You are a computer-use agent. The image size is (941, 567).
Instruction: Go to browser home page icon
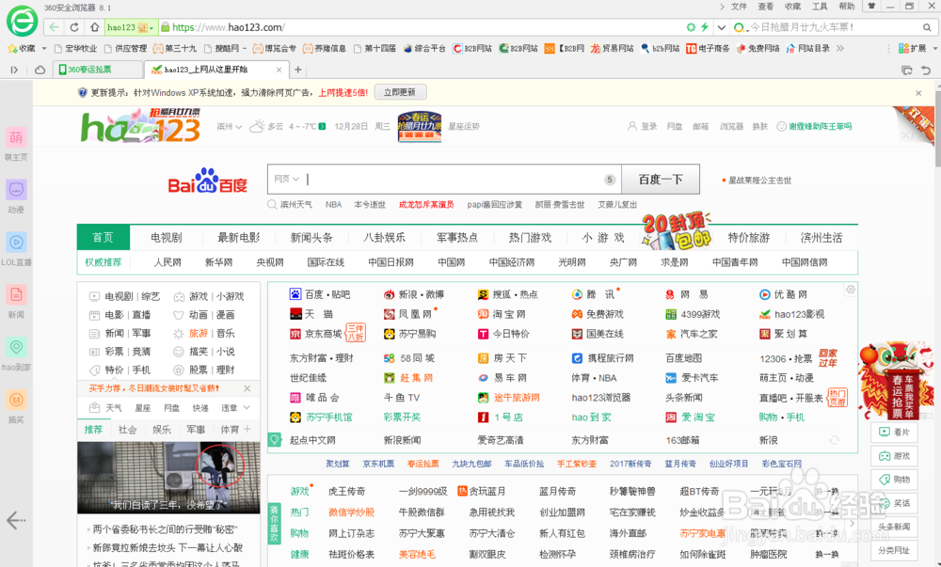[x=94, y=27]
